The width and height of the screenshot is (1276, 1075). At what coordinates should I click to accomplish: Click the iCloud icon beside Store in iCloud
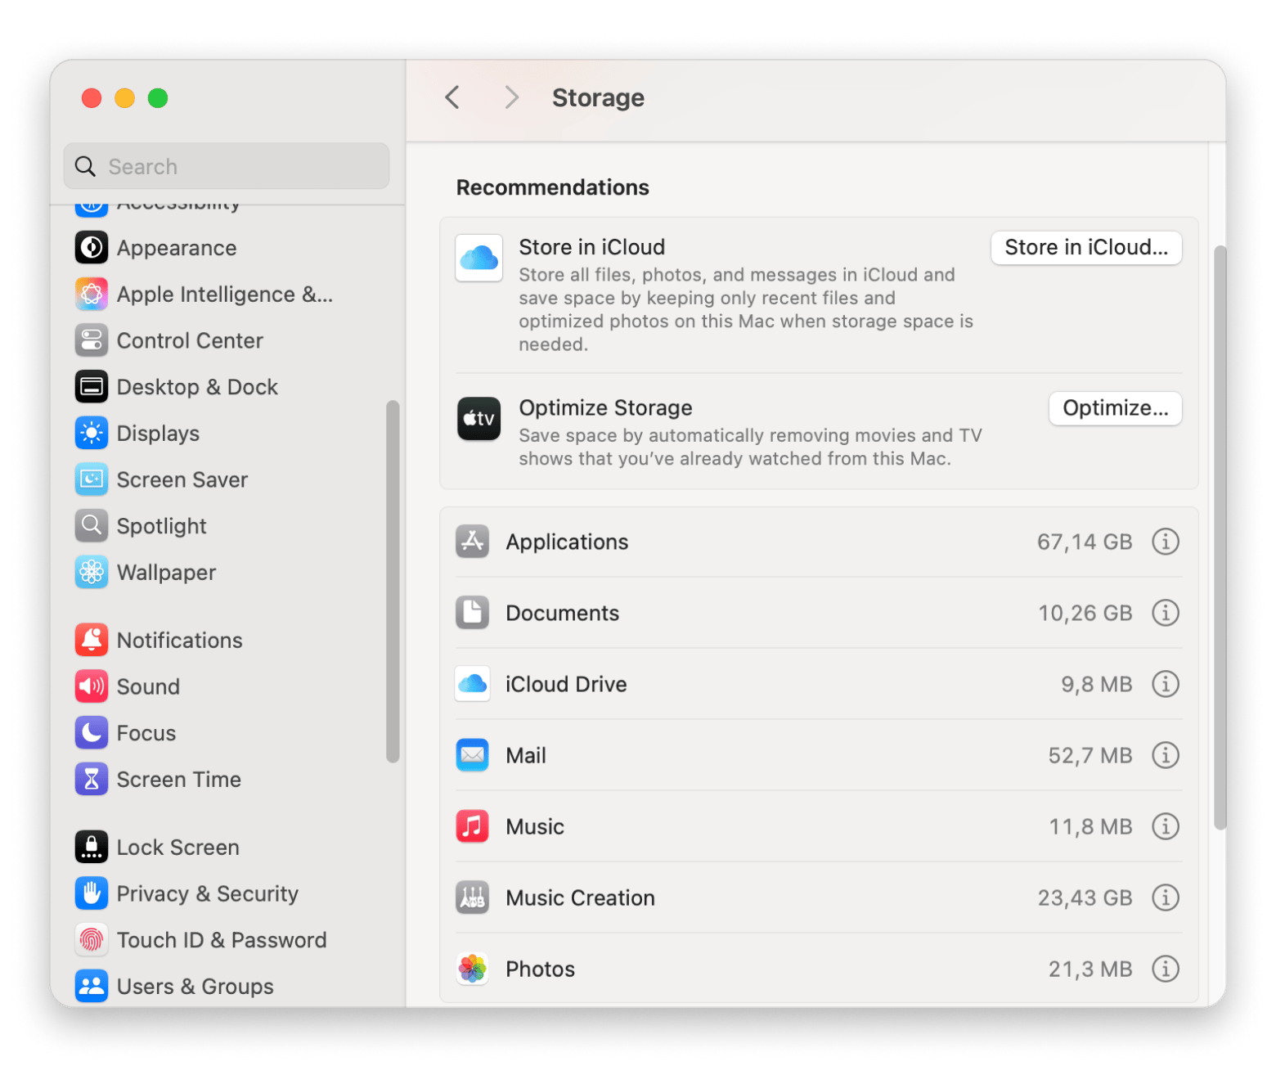point(479,259)
